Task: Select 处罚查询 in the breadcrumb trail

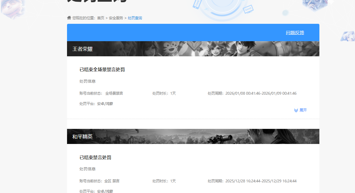Action: (x=135, y=18)
